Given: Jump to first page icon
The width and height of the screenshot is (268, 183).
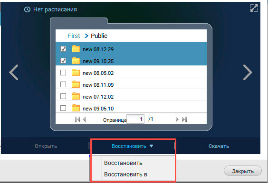Looking at the screenshot, I should (x=77, y=119).
